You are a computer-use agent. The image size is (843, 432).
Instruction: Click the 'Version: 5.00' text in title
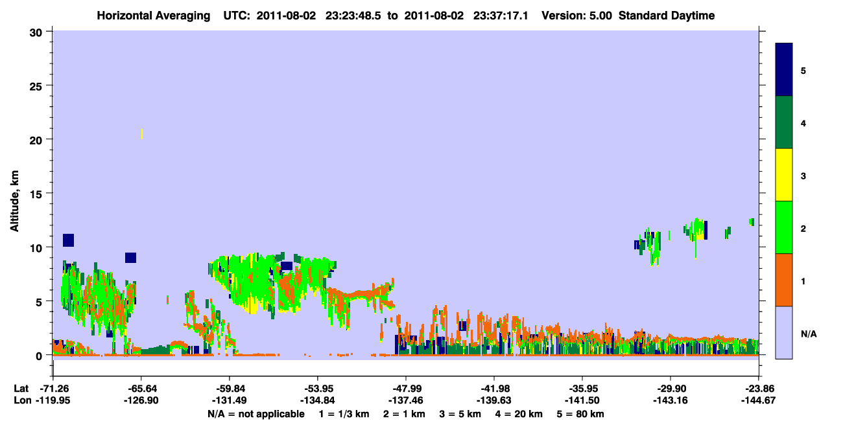(x=577, y=16)
